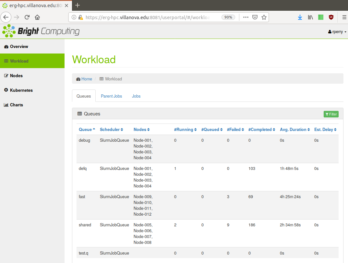Click the 69 completed value for fast

coord(251,197)
